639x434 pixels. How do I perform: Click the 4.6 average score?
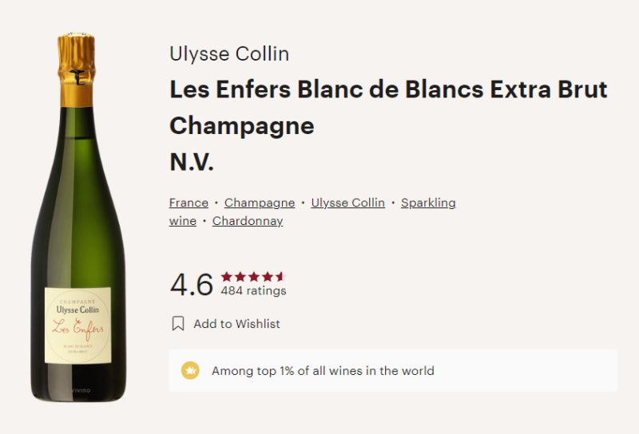coord(192,284)
